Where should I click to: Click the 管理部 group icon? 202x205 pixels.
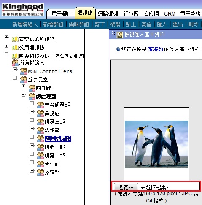point(40,164)
